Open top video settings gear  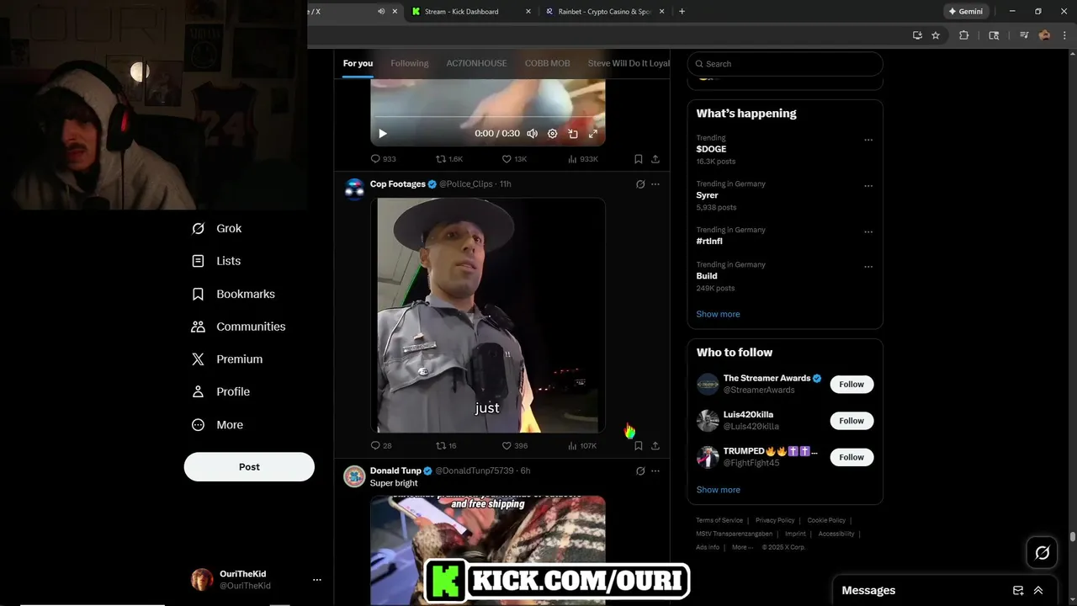point(553,134)
